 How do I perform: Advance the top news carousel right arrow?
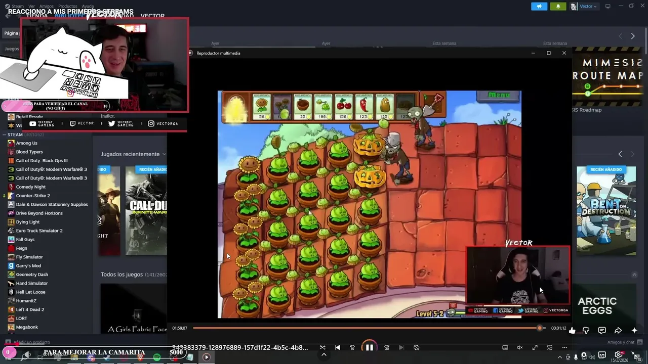pos(633,36)
